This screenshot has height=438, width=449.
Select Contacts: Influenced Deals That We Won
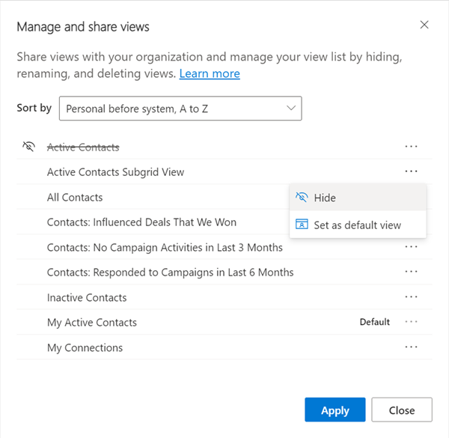point(141,222)
